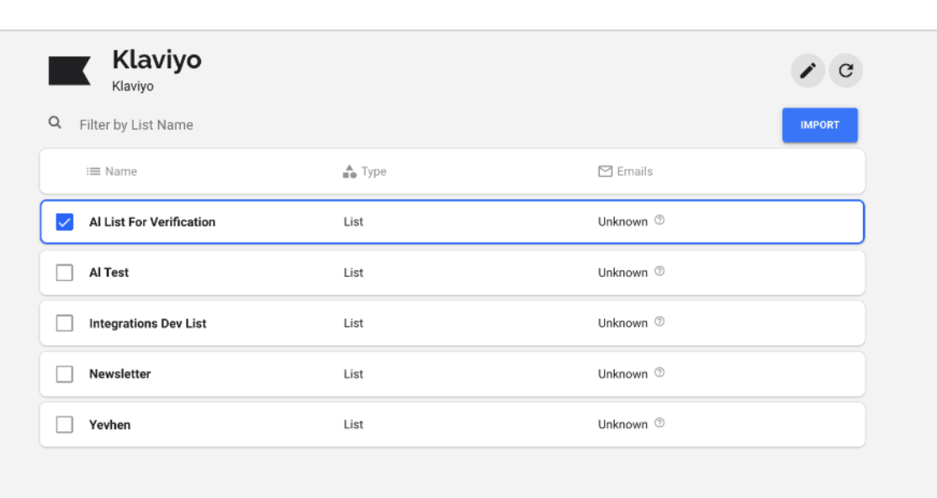Sort by the Name column header
Screen dimensions: 937x498
tap(120, 172)
